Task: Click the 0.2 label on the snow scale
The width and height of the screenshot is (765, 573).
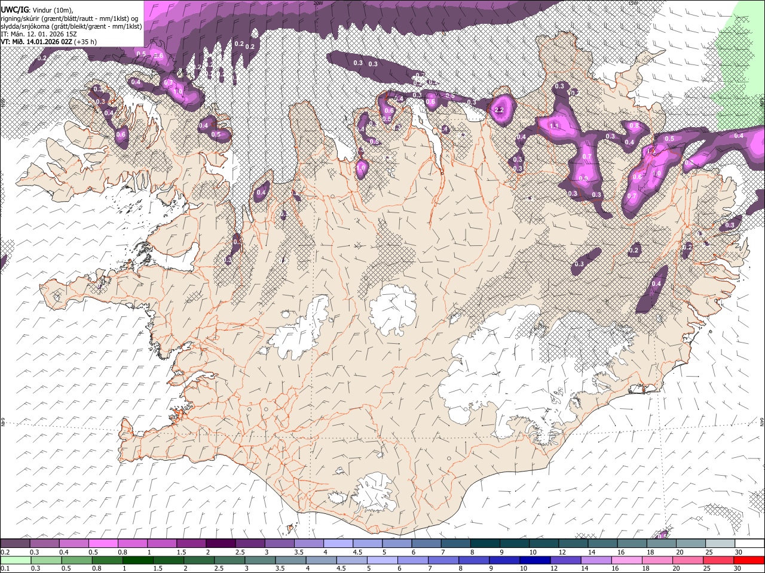Action: point(5,552)
